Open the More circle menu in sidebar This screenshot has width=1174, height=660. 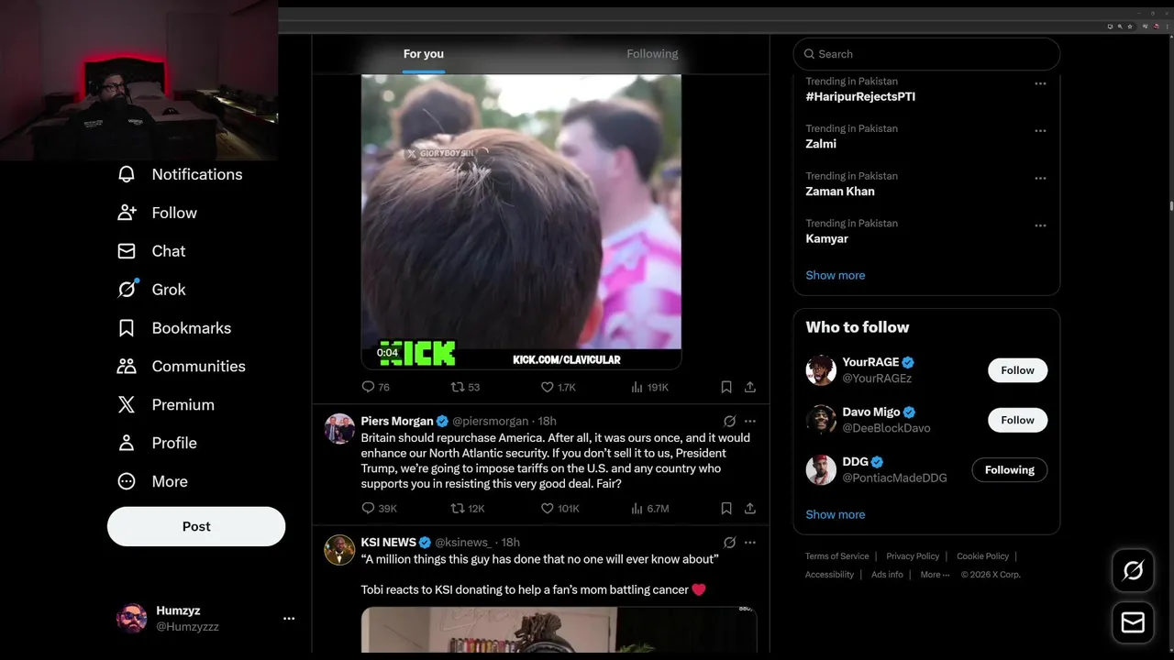127,481
